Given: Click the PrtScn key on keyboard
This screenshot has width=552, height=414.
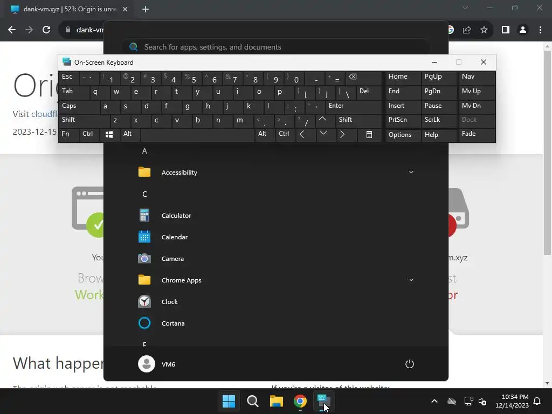Looking at the screenshot, I should tap(403, 120).
